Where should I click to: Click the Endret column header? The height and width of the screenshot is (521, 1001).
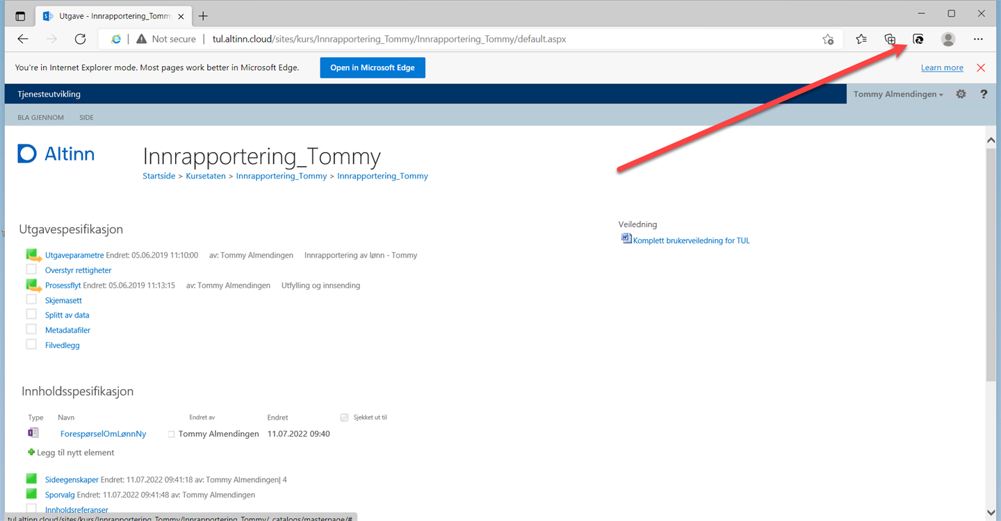click(277, 417)
